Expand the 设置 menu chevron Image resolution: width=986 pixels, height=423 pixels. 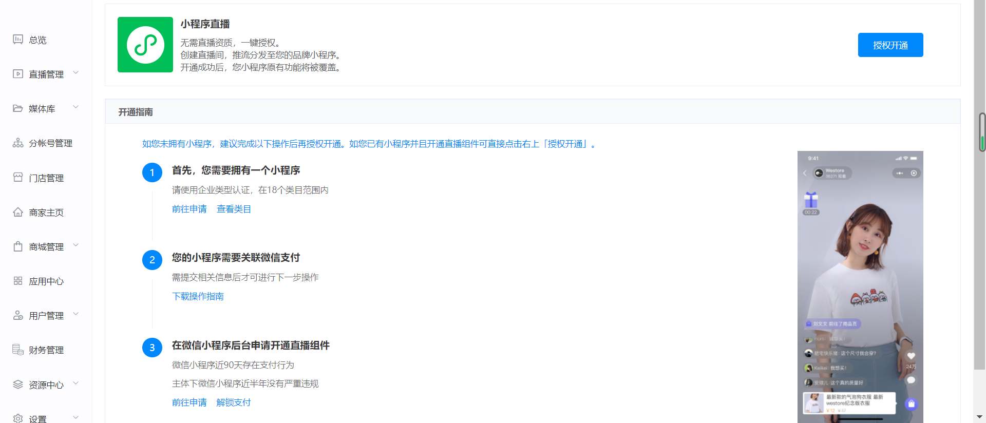point(76,417)
